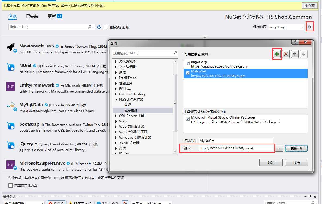This screenshot has height=204, width=322.
Task: Expand the Source Control (源代码管理) node
Action: coord(116,62)
